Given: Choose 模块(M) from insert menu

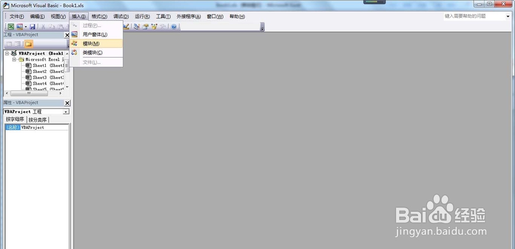Looking at the screenshot, I should 96,44.
